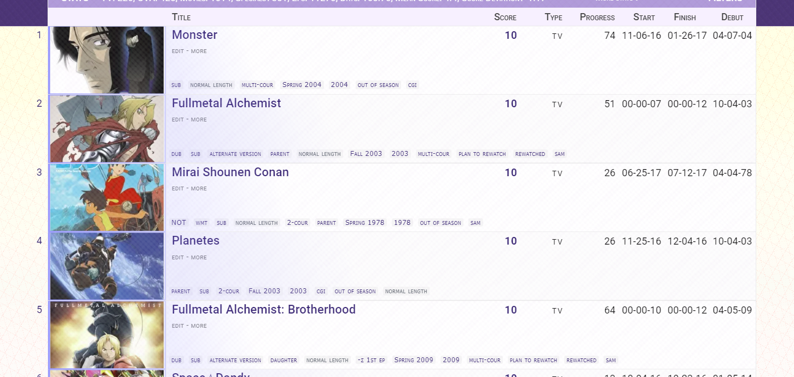
Task: Click Brotherhood's debut date 04-05-09
Action: point(732,310)
